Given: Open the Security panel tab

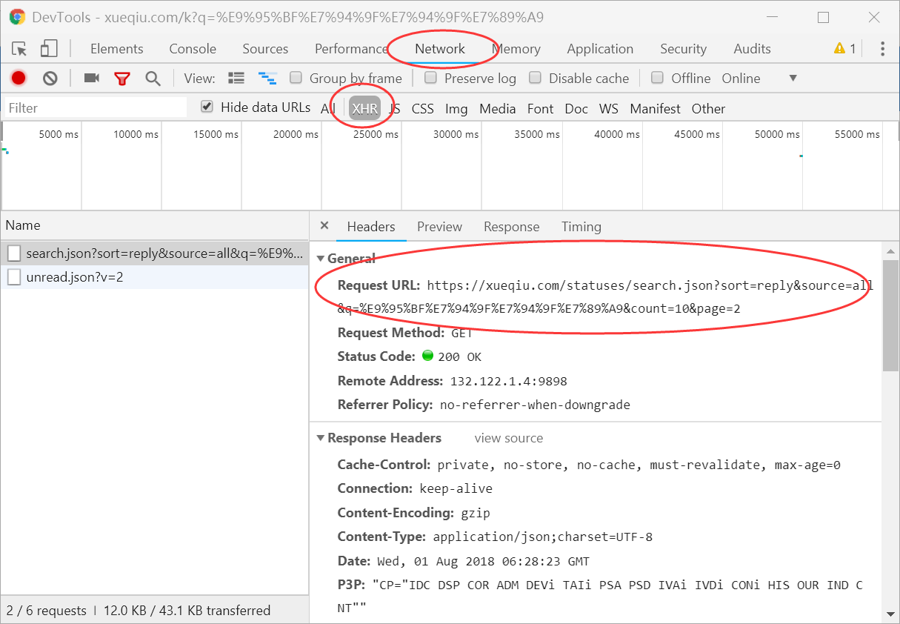Looking at the screenshot, I should coord(683,49).
